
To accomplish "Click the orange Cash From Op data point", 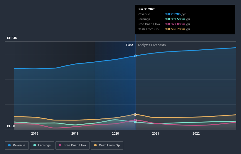I will (x=135, y=115).
